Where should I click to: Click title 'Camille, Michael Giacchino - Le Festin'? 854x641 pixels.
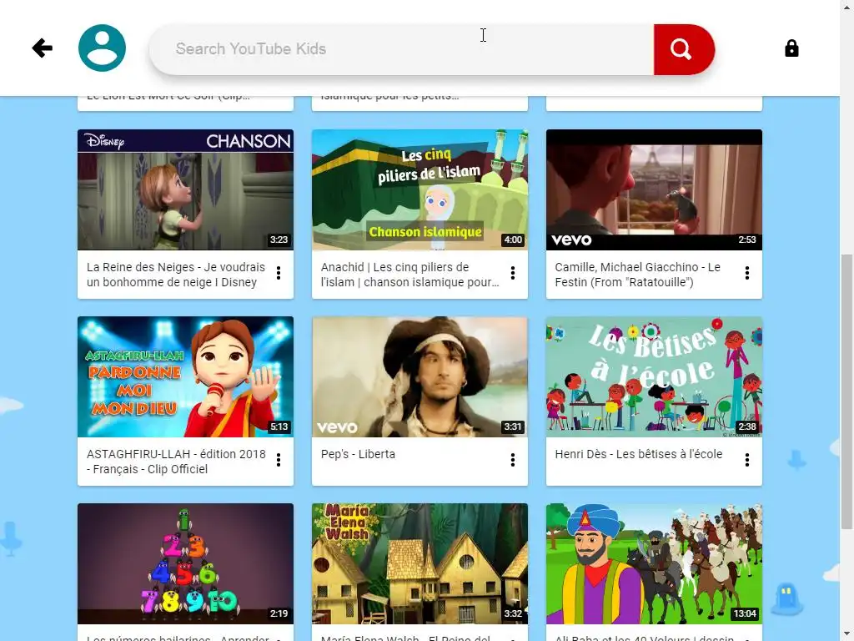pyautogui.click(x=637, y=275)
